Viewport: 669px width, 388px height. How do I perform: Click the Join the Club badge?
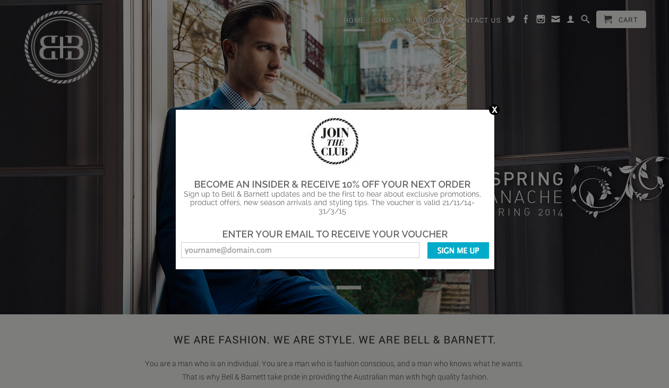tap(335, 141)
